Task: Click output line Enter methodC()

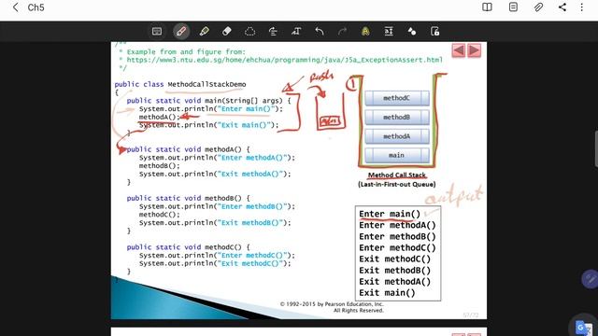Action: [x=397, y=248]
